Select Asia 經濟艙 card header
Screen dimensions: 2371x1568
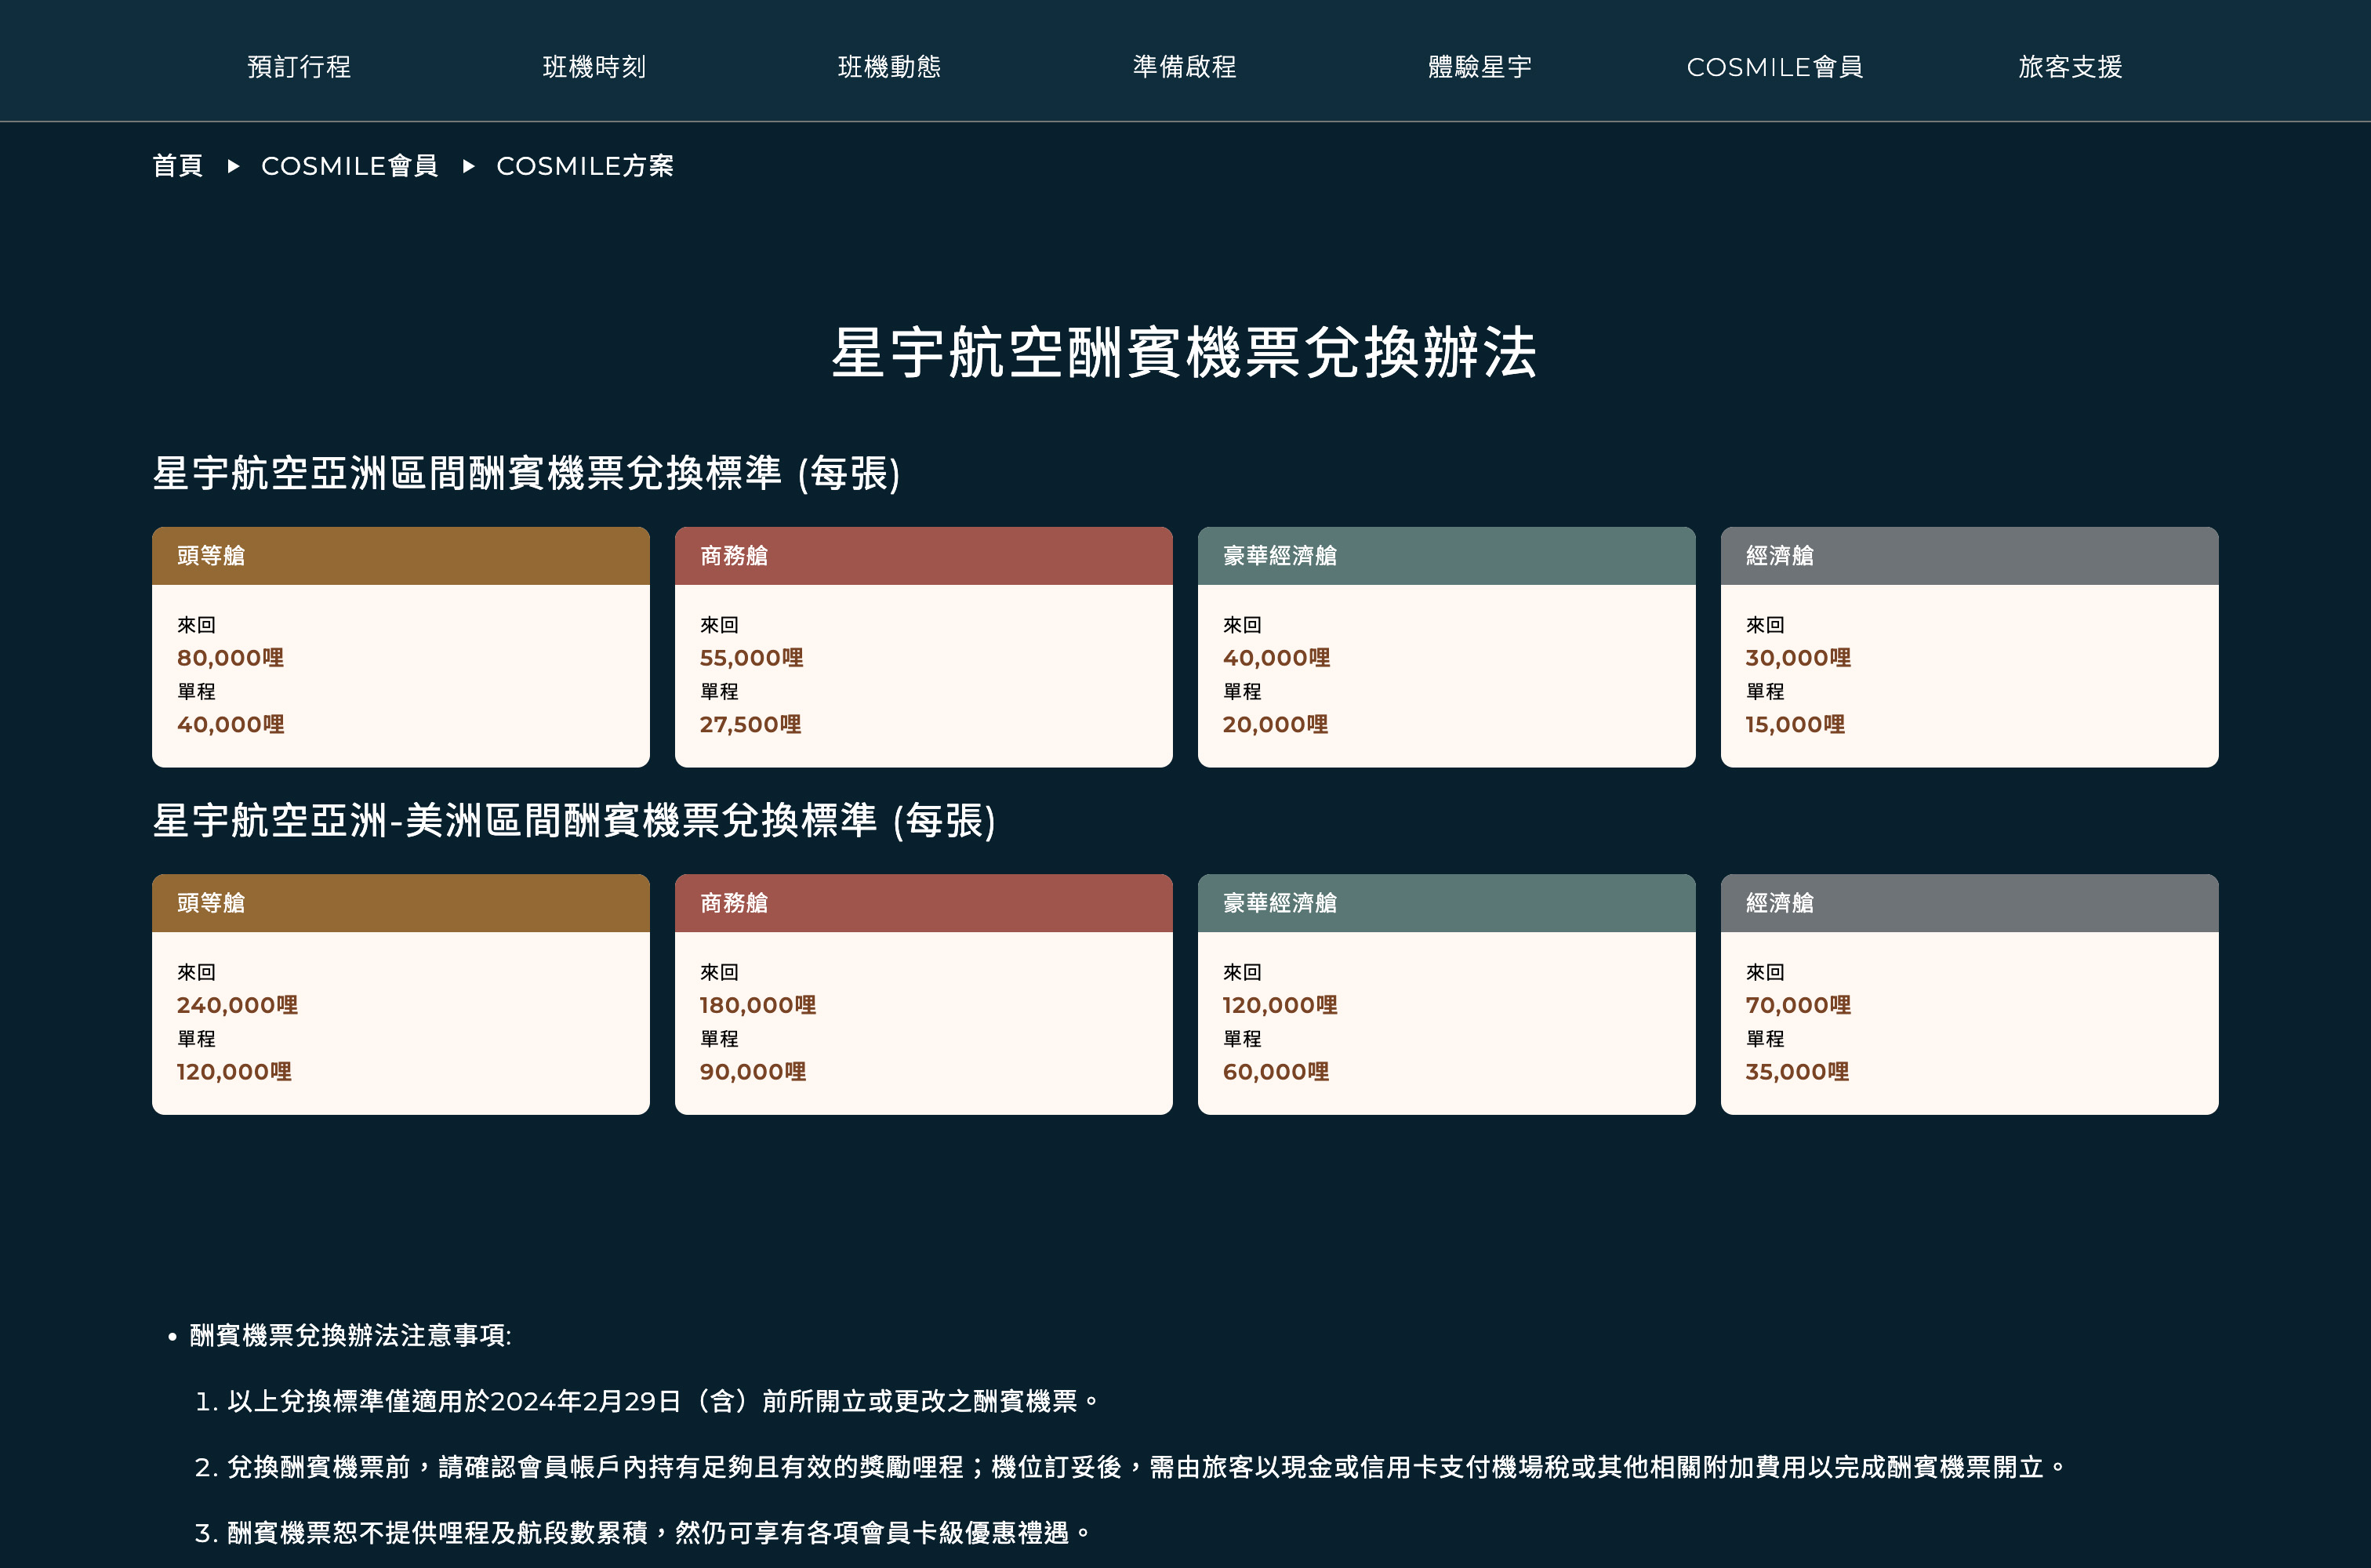tap(1970, 556)
